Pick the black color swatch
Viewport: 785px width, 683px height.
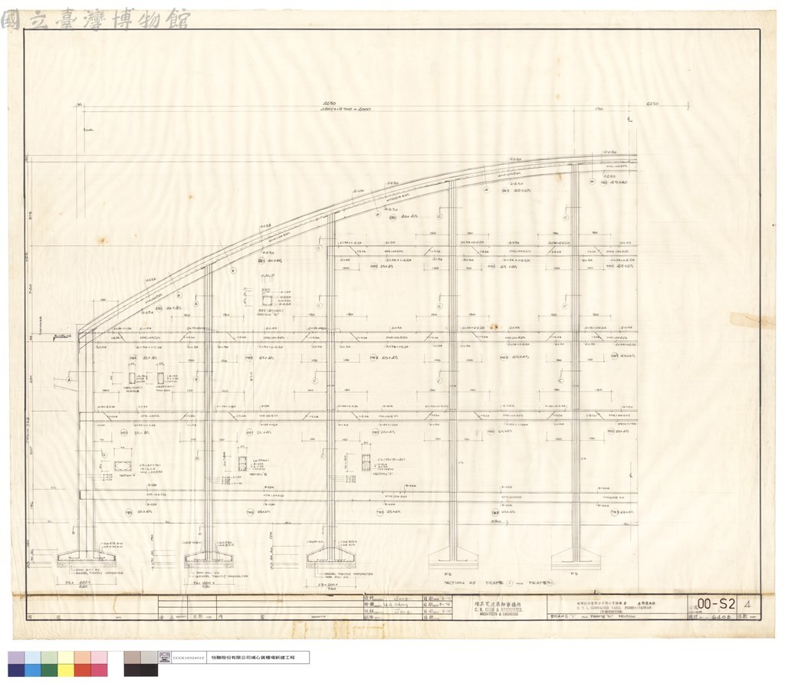click(149, 670)
